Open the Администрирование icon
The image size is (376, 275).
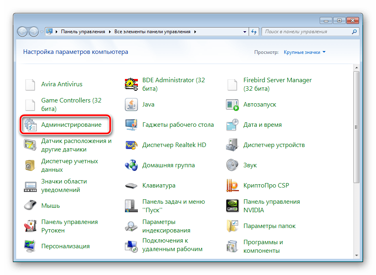[x=31, y=125]
